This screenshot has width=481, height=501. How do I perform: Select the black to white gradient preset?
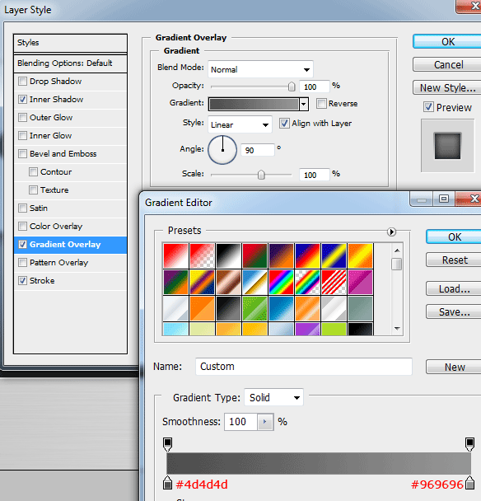[x=228, y=255]
